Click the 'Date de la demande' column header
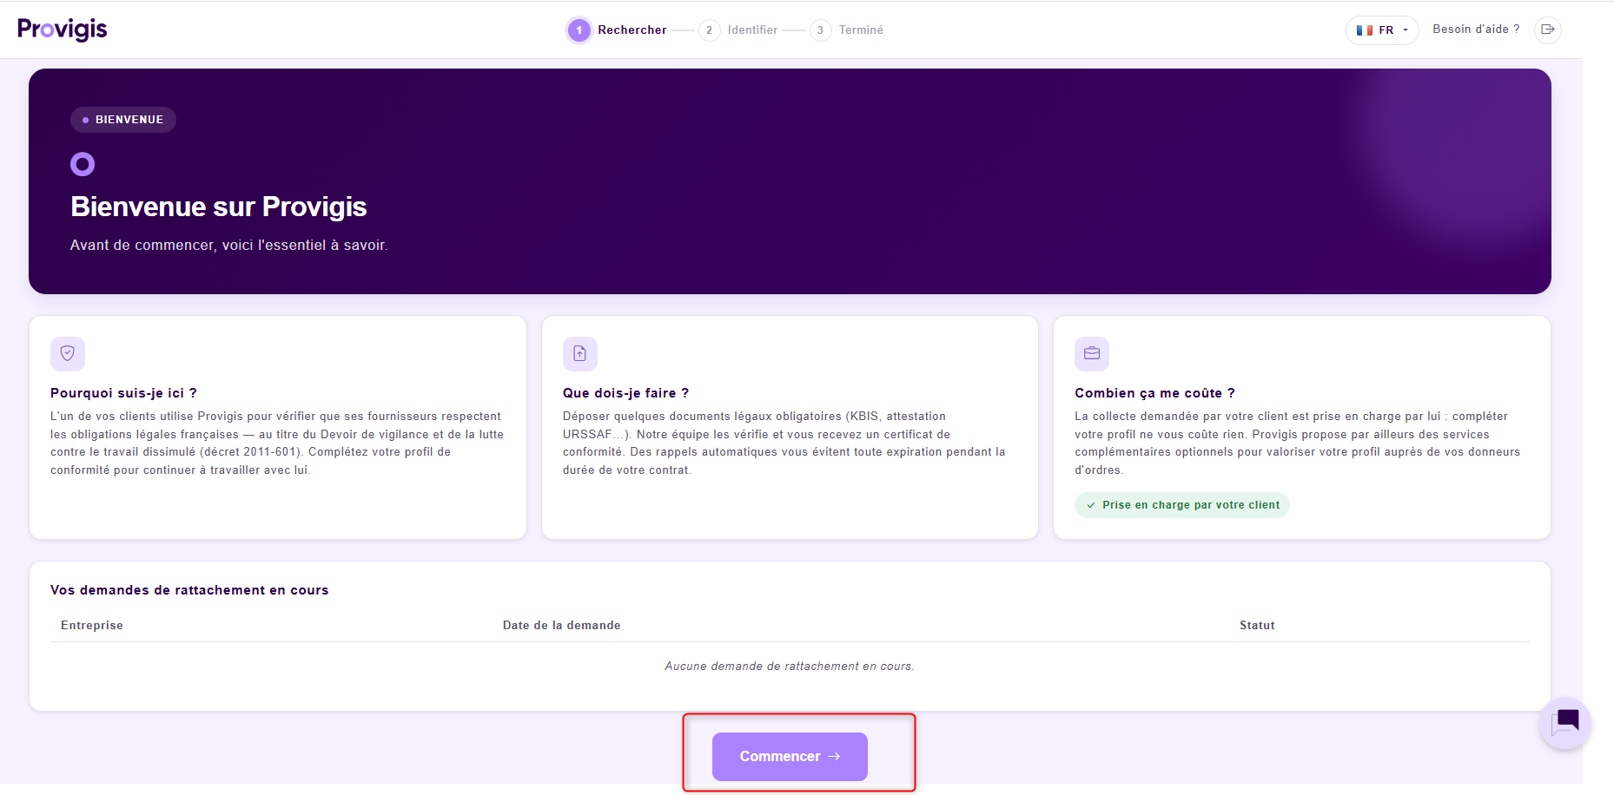The height and width of the screenshot is (795, 1614). point(562,626)
